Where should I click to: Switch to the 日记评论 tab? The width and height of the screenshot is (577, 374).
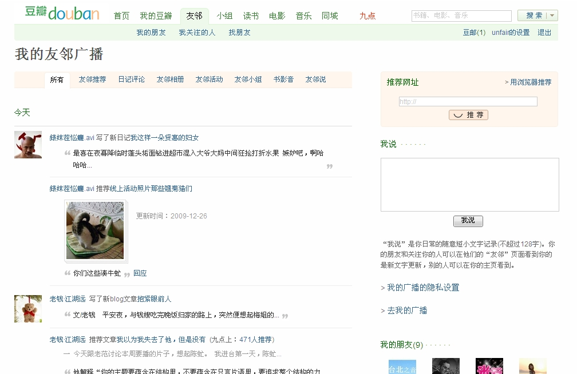(131, 79)
